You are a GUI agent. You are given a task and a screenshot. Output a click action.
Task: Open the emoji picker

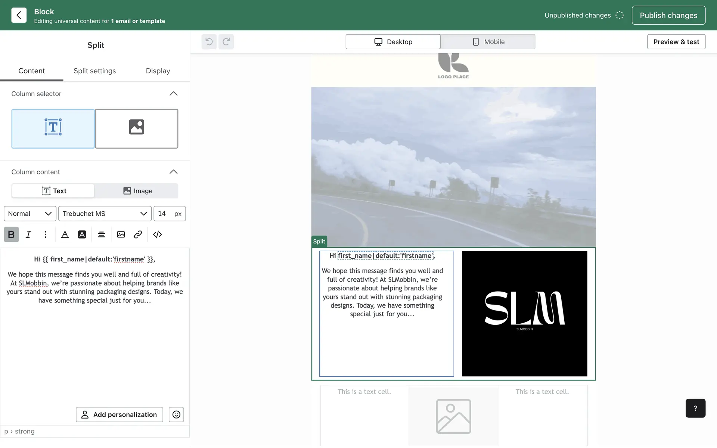[176, 414]
